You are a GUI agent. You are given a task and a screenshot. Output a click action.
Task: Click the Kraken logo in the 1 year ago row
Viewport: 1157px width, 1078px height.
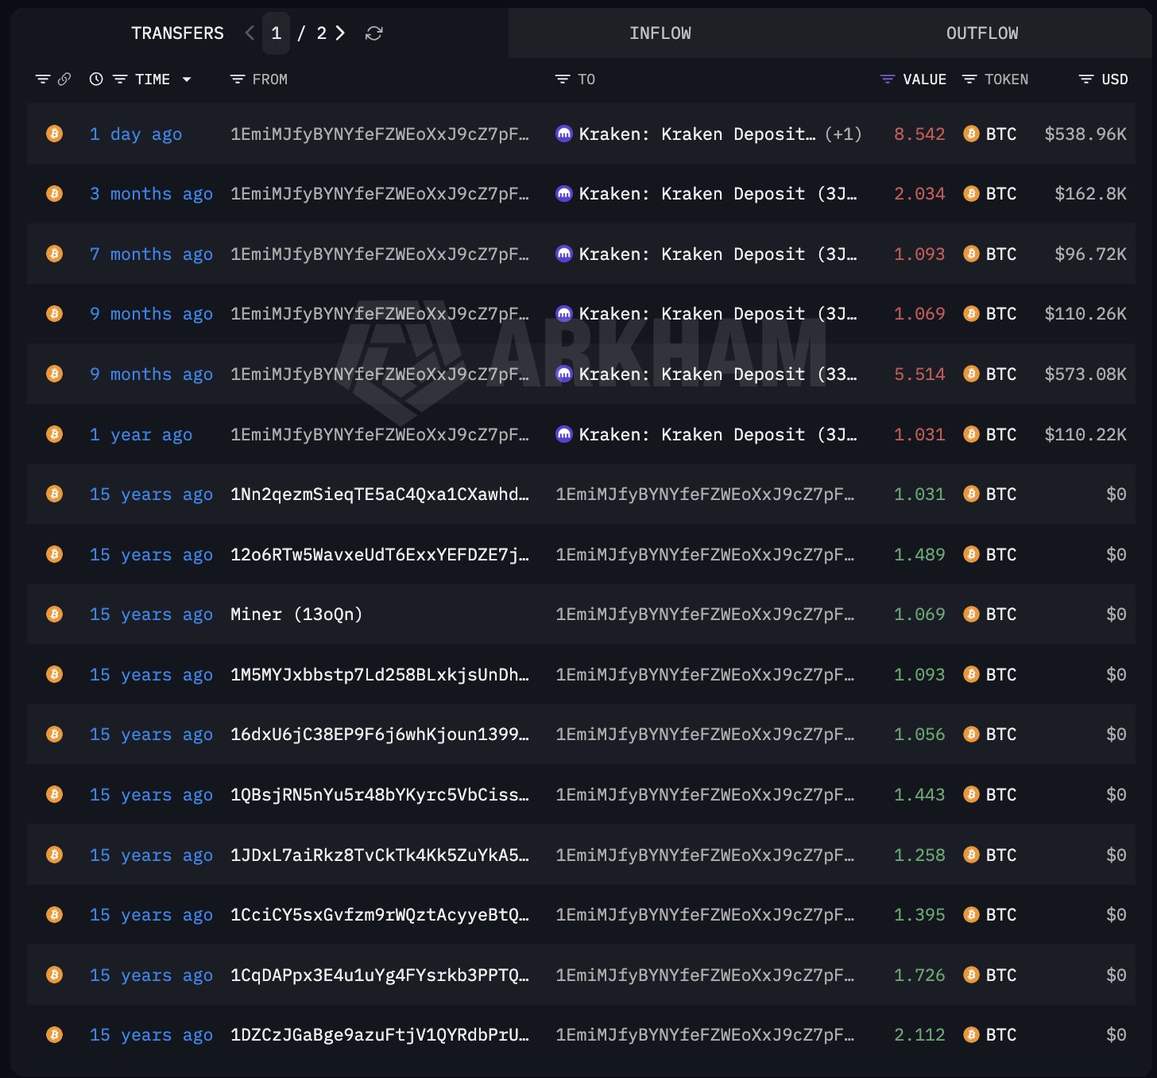(x=563, y=434)
